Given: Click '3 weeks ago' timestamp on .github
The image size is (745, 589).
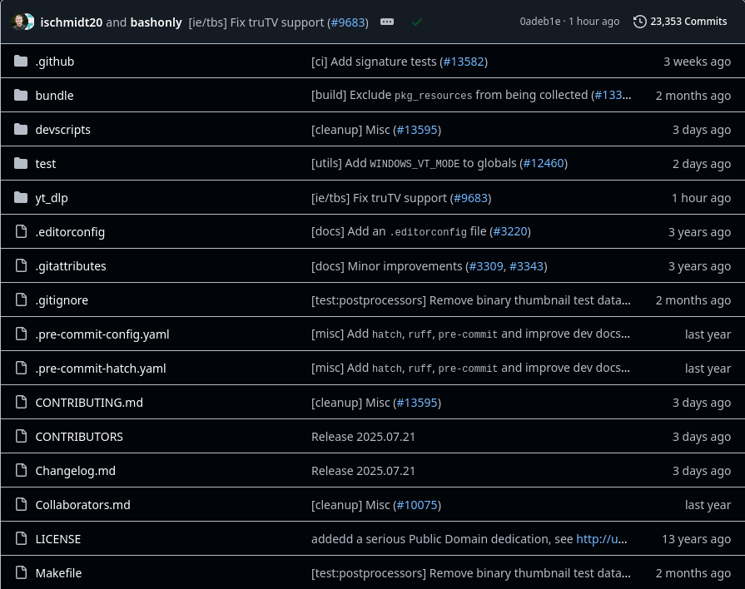Looking at the screenshot, I should pyautogui.click(x=697, y=62).
